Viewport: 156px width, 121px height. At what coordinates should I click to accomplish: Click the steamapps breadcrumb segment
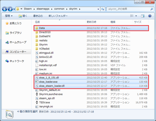pos(43,9)
